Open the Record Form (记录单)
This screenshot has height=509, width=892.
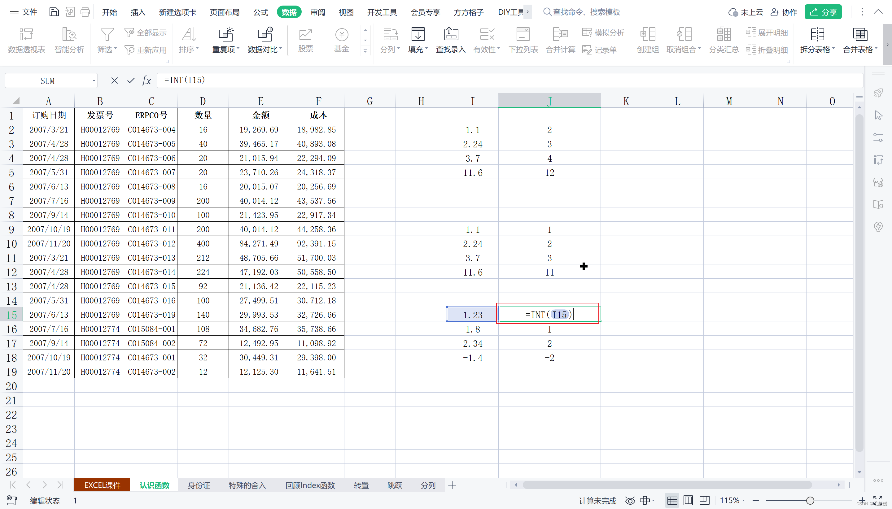pyautogui.click(x=600, y=50)
